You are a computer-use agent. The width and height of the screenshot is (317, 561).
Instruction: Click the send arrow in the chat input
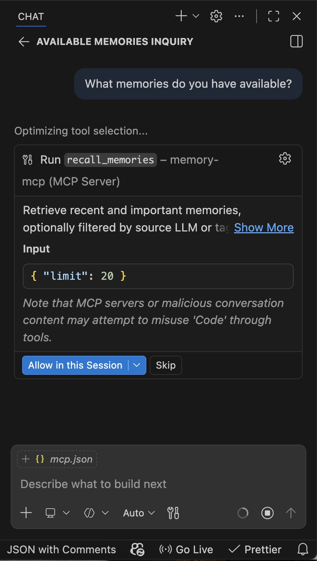(290, 513)
